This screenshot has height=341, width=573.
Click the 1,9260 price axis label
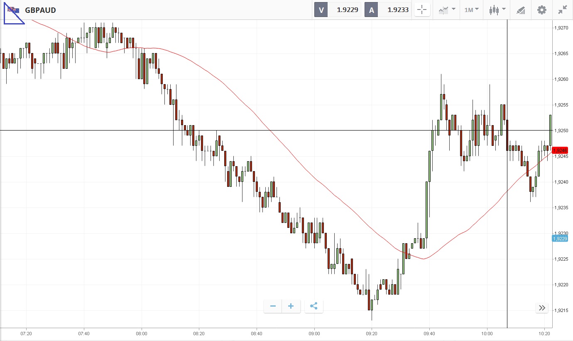tap(561, 79)
